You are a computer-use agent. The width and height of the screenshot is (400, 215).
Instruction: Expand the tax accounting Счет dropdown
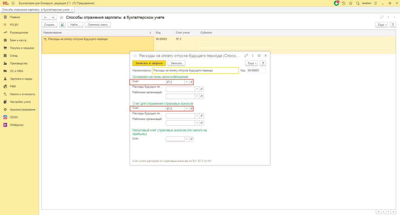(186, 139)
